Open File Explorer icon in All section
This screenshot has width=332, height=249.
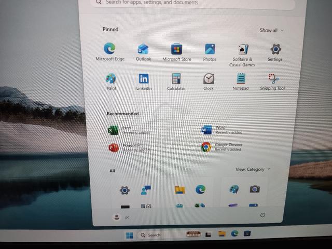179,190
